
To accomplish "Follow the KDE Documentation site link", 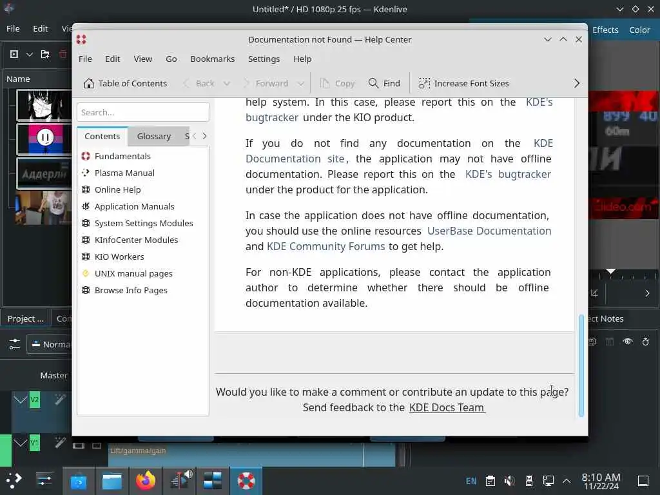I will tap(295, 159).
